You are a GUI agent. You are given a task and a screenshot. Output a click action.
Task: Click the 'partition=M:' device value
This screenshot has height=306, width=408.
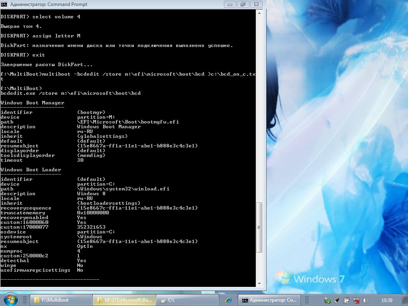(x=96, y=117)
